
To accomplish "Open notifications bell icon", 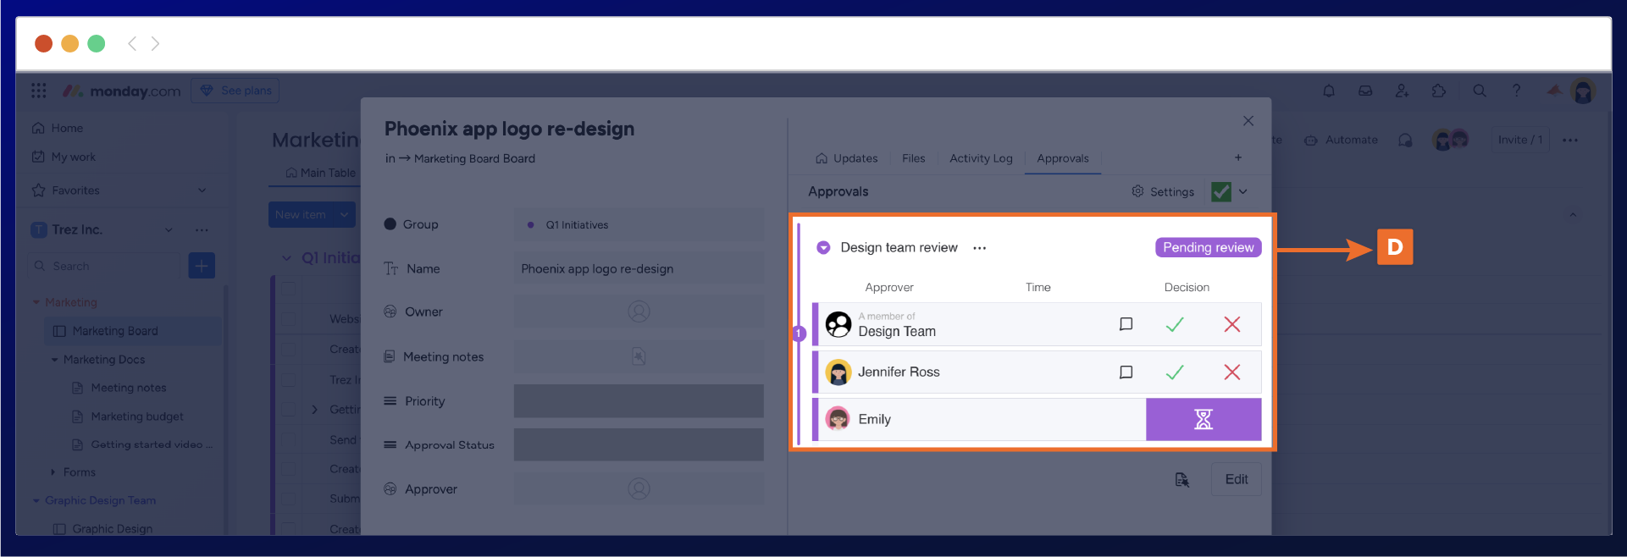I will click(1328, 91).
